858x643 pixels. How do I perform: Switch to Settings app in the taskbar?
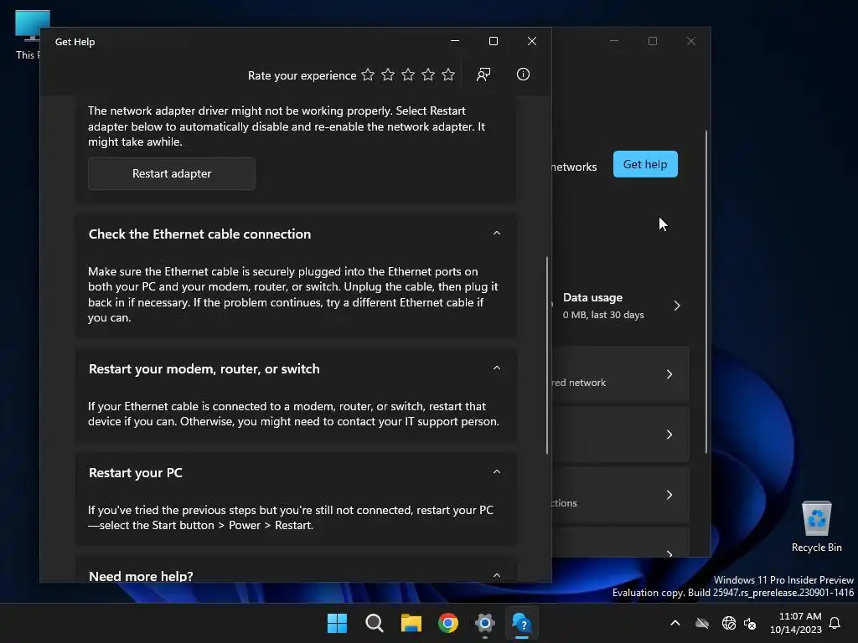pos(485,623)
